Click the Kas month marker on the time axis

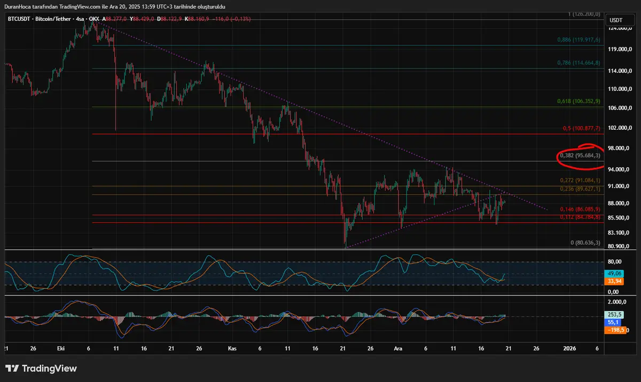coord(232,348)
